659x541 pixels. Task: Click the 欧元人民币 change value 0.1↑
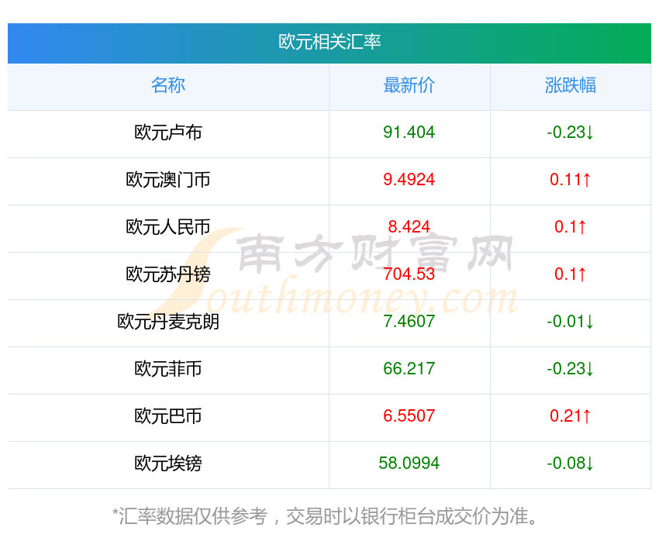click(x=571, y=227)
